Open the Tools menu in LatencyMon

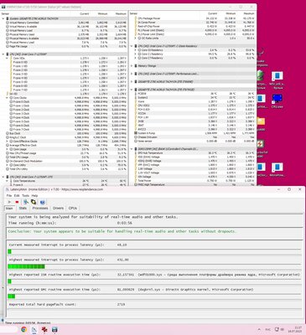pyautogui.click(x=25, y=195)
